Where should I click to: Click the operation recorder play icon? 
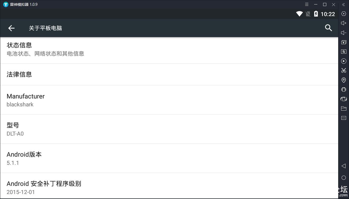(x=343, y=61)
